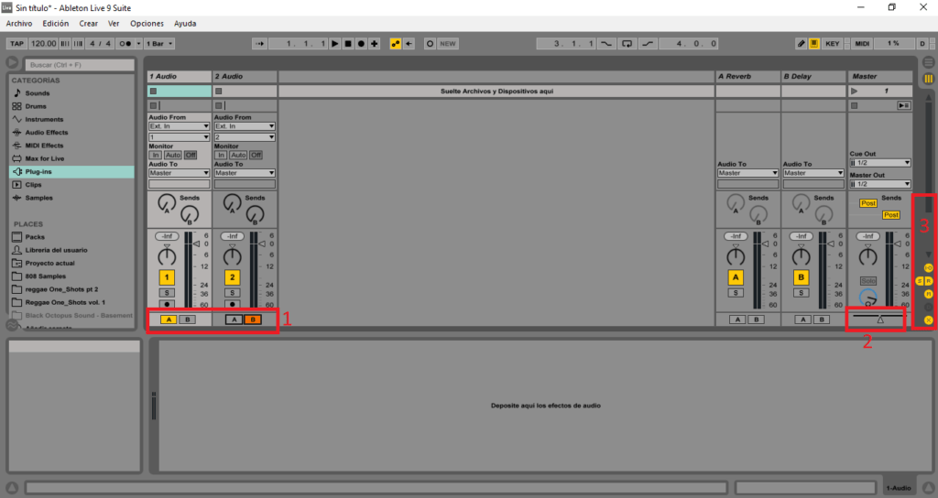This screenshot has width=938, height=498.
Task: Click the TAP tempo button
Action: click(16, 43)
